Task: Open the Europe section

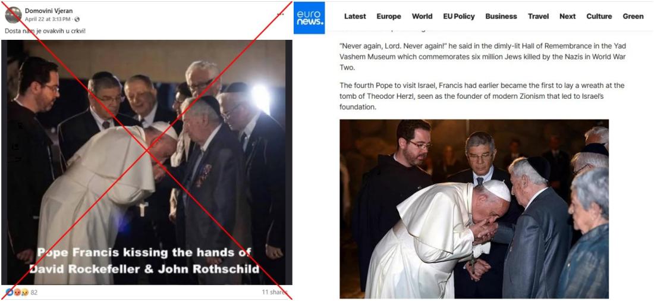Action: click(x=389, y=16)
